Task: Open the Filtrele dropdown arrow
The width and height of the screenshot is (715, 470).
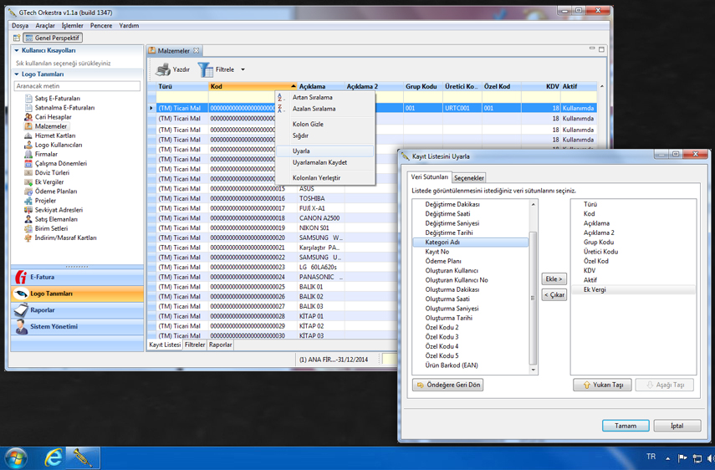Action: tap(243, 69)
